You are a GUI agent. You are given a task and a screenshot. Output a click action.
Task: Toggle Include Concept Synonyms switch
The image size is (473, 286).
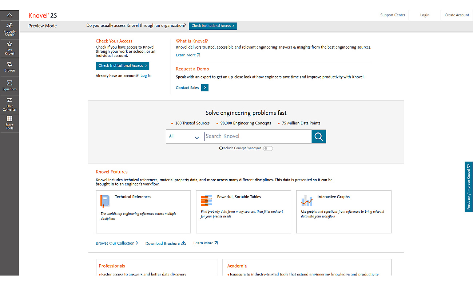(x=268, y=148)
